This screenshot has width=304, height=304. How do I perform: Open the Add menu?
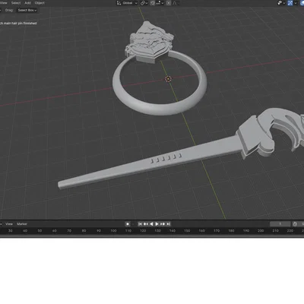[27, 3]
